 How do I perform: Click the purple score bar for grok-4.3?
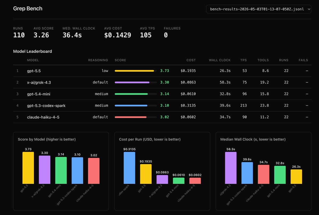point(132,83)
